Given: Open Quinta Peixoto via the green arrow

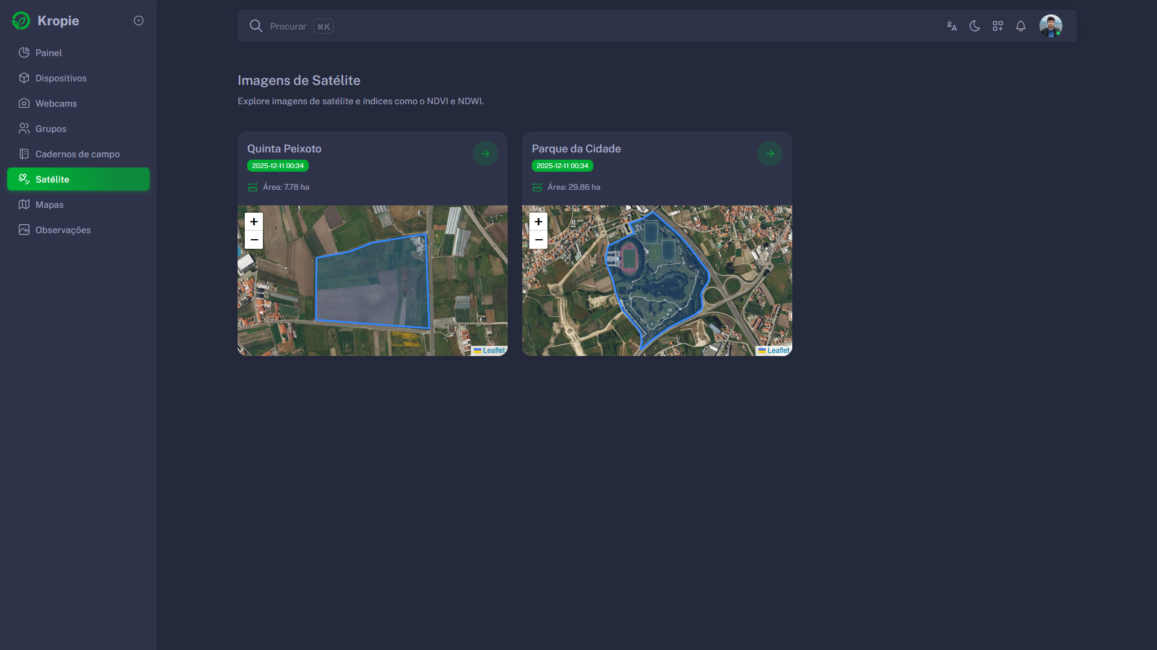Looking at the screenshot, I should (485, 153).
